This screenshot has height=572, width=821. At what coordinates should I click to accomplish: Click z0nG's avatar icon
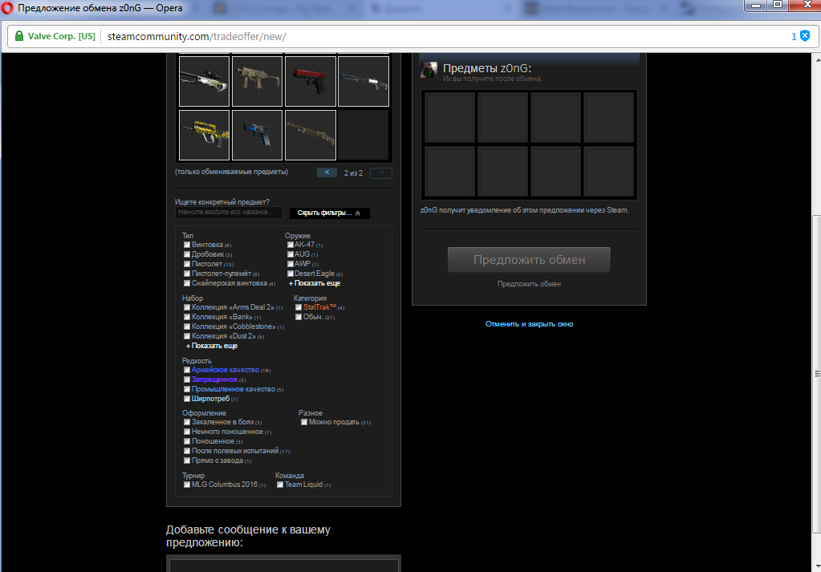[429, 70]
